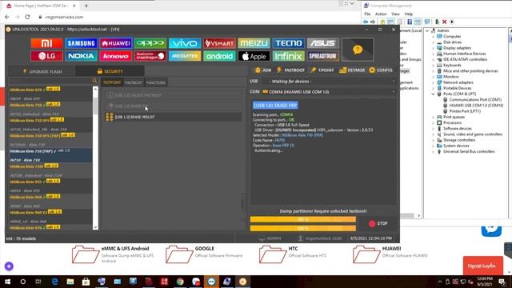512x288 pixels.
Task: Switch to the SECURITY tab
Action: click(x=110, y=71)
